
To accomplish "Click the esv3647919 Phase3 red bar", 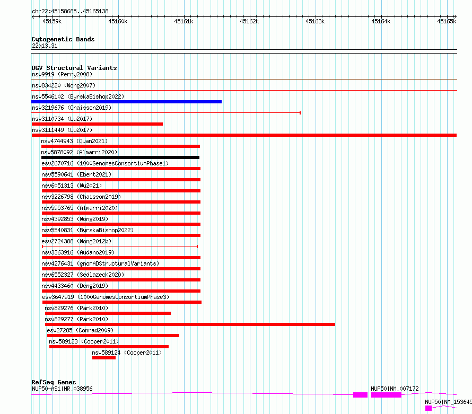I will click(x=122, y=302).
